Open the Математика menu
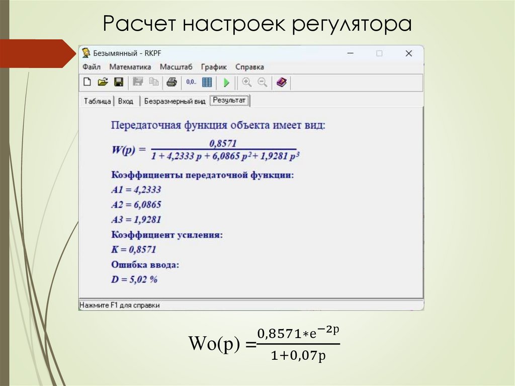Screen dimensions: 515x386 click(130, 67)
